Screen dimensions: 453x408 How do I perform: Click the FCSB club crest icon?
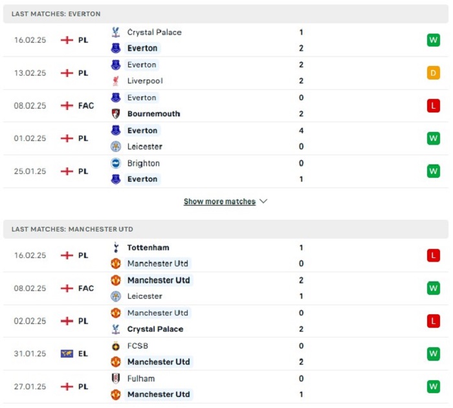[x=116, y=346]
